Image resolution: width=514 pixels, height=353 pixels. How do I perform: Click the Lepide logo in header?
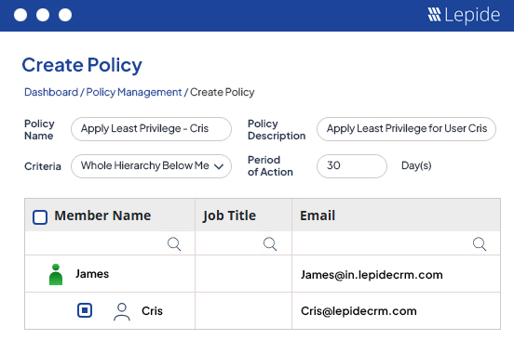coord(464,15)
